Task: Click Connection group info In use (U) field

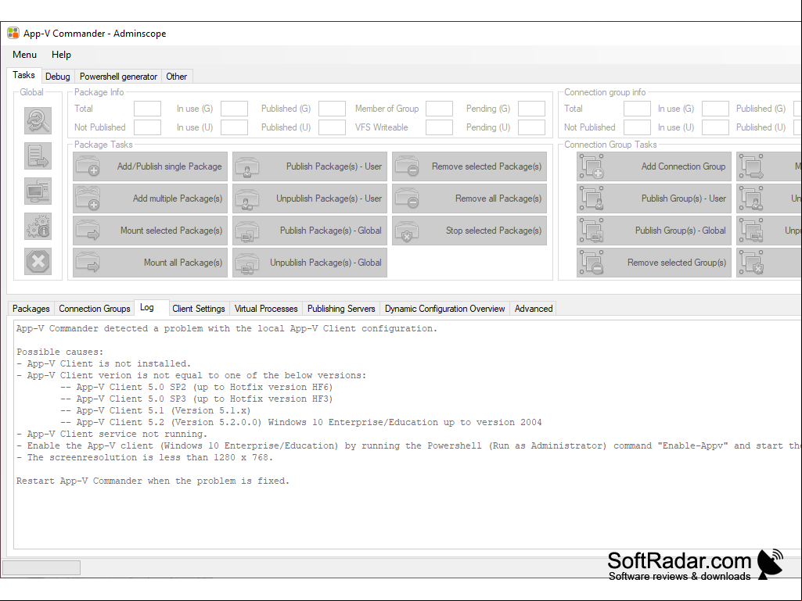Action: pyautogui.click(x=715, y=127)
